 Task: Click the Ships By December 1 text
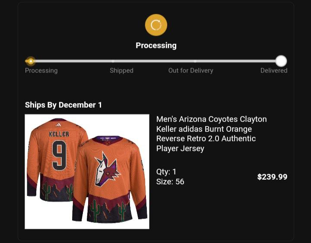click(x=63, y=105)
